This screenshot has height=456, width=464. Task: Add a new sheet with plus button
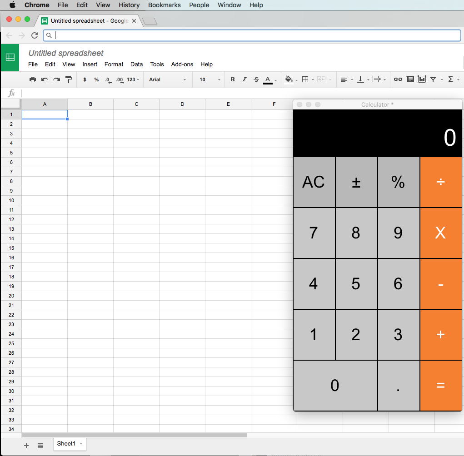pyautogui.click(x=26, y=446)
